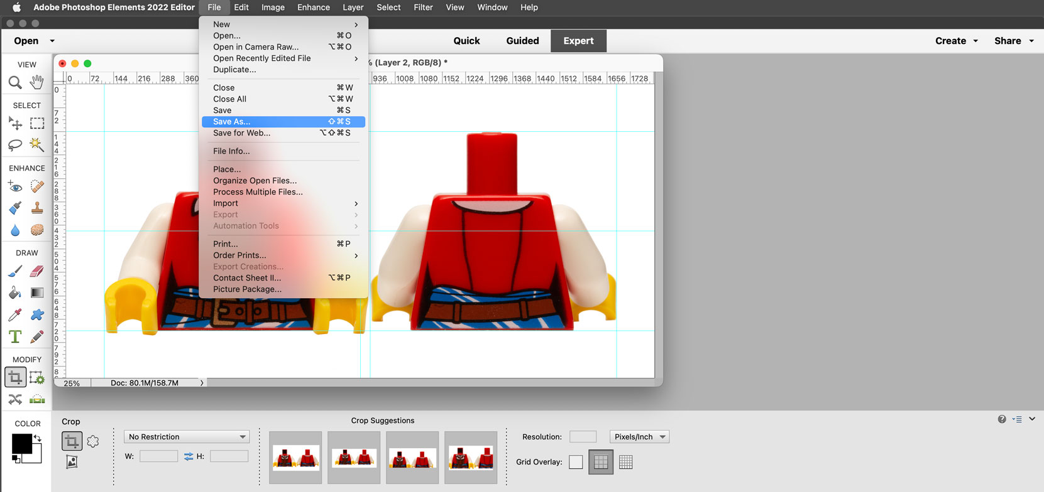Set grid overlay to Grid
Screen dimensions: 1044x492
click(x=625, y=463)
